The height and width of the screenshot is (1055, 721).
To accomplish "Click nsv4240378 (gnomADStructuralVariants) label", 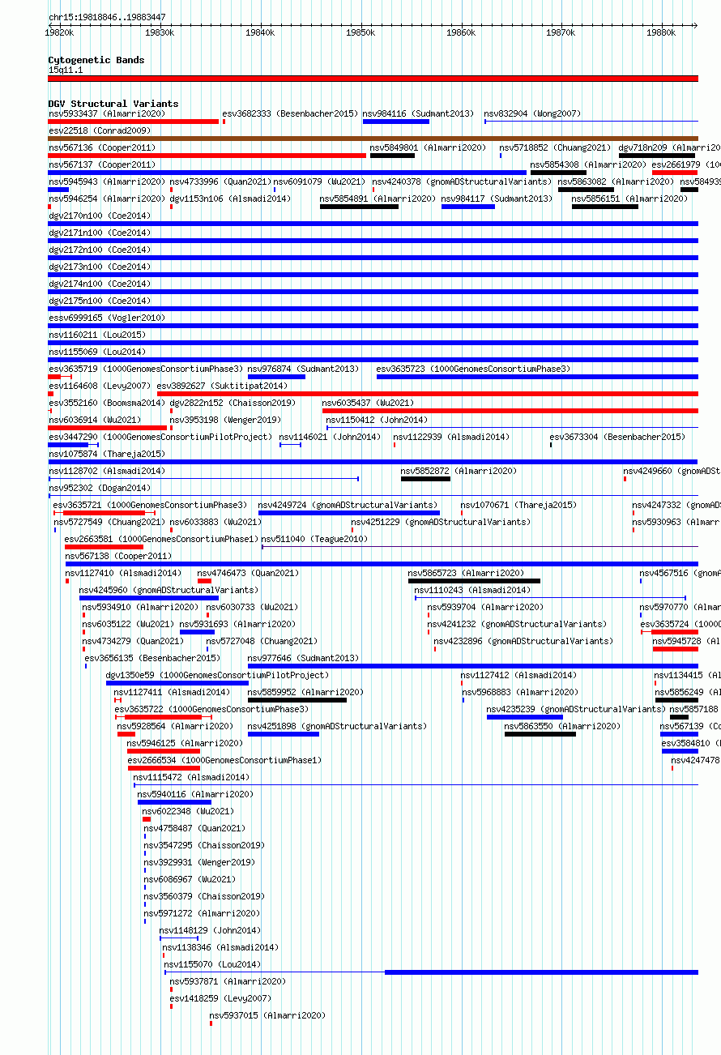I will pyautogui.click(x=462, y=182).
